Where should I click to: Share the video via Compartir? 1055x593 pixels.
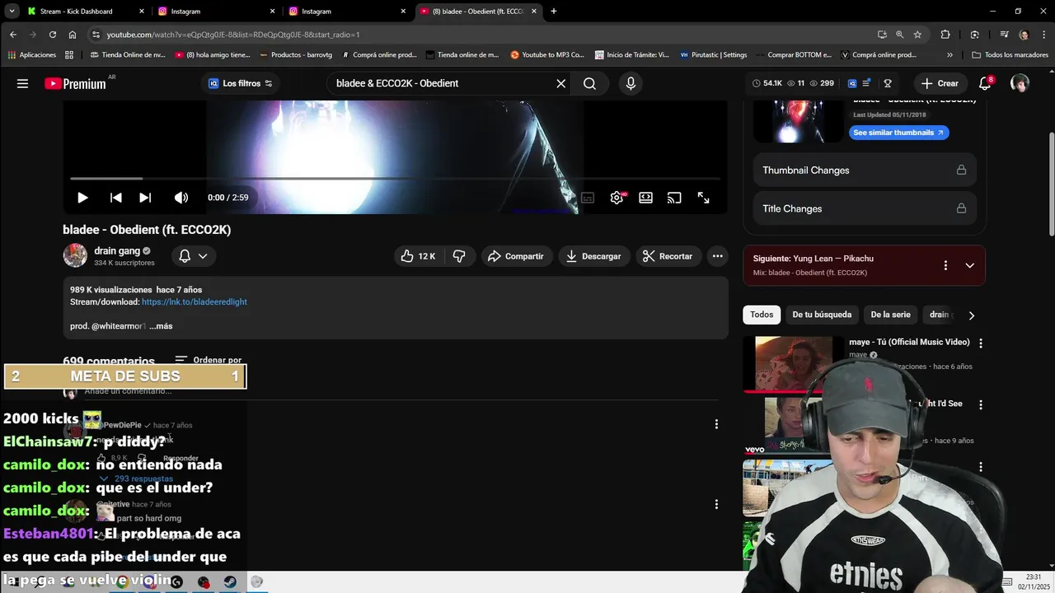pyautogui.click(x=516, y=256)
